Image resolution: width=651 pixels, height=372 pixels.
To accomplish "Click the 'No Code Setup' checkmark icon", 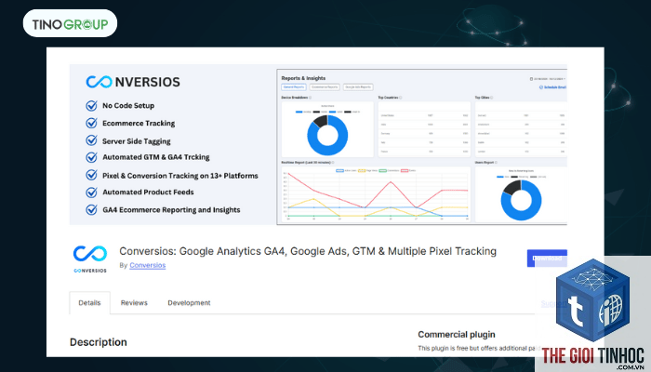I will pyautogui.click(x=91, y=105).
